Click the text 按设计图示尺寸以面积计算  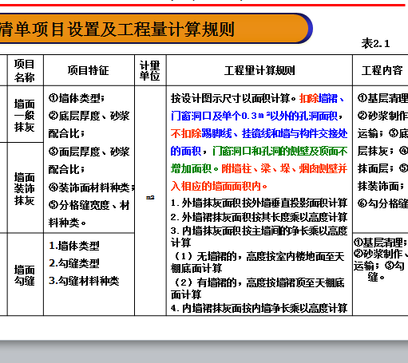pyautogui.click(x=231, y=98)
